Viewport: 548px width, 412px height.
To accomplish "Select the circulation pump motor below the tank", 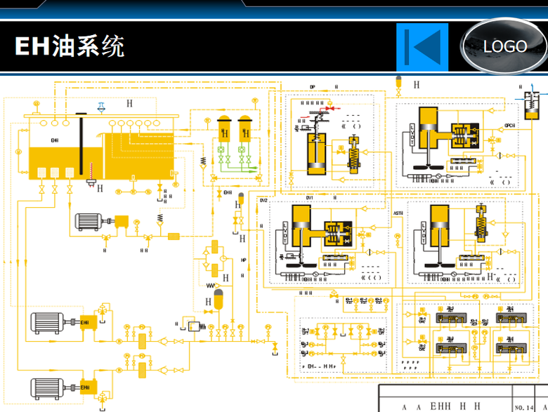I will pos(90,221).
